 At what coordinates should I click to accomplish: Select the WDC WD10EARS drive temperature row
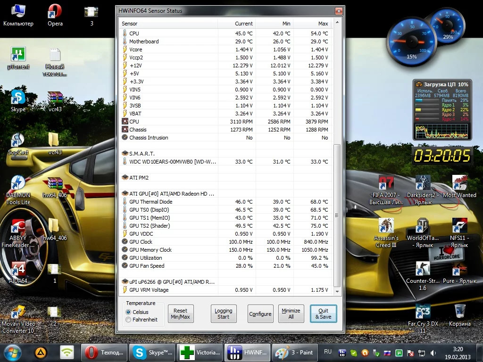(225, 162)
